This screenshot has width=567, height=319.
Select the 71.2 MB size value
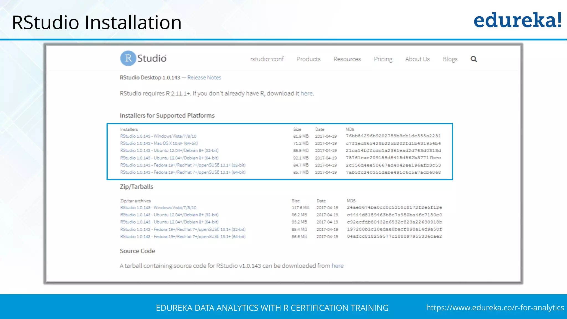tap(301, 143)
